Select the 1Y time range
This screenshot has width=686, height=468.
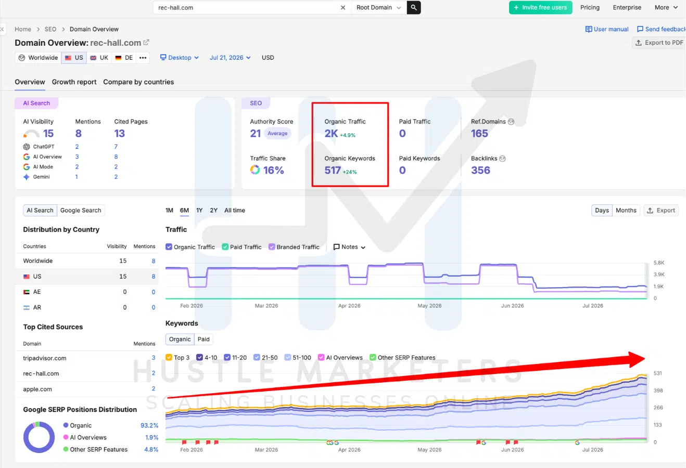pyautogui.click(x=199, y=211)
